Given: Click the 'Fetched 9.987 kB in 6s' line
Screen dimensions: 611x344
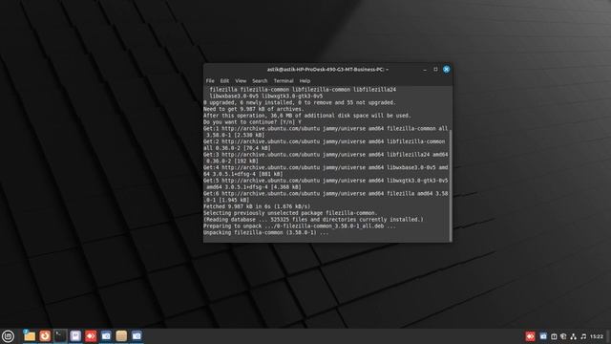Looking at the screenshot, I should [x=257, y=206].
